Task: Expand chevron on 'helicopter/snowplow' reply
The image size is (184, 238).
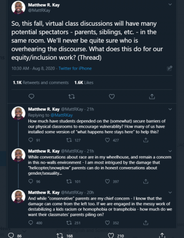Action: coord(170,151)
